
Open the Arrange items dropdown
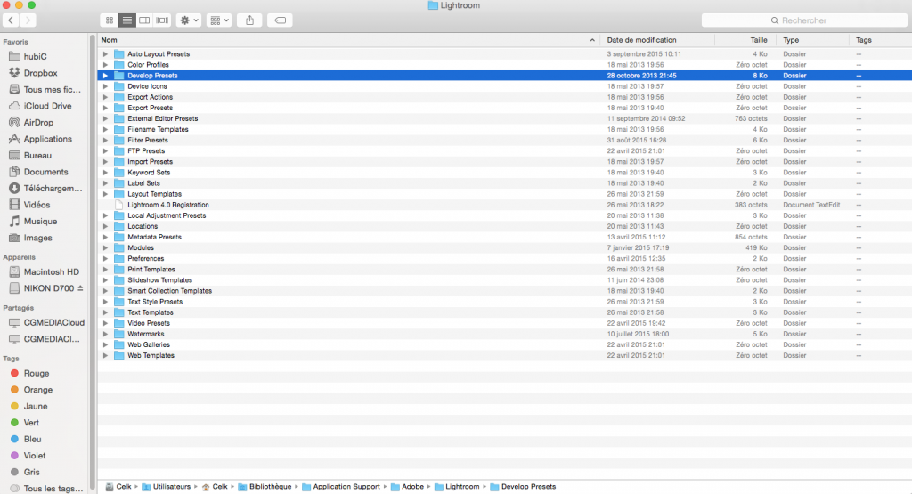click(x=219, y=20)
